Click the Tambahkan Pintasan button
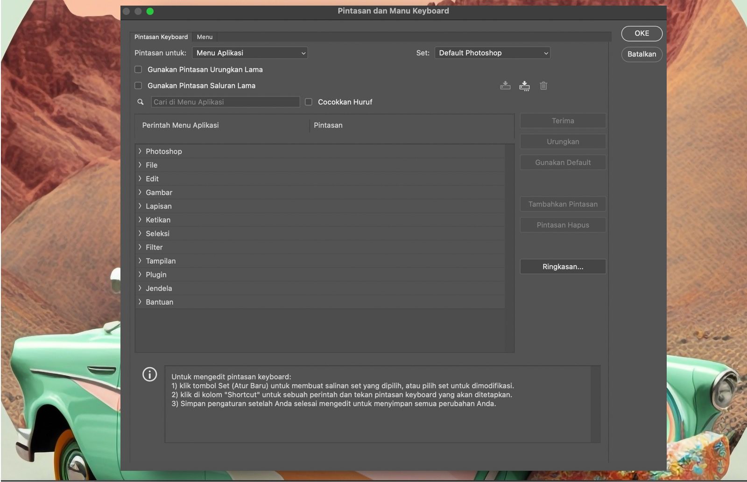The width and height of the screenshot is (747, 482). [x=563, y=204]
